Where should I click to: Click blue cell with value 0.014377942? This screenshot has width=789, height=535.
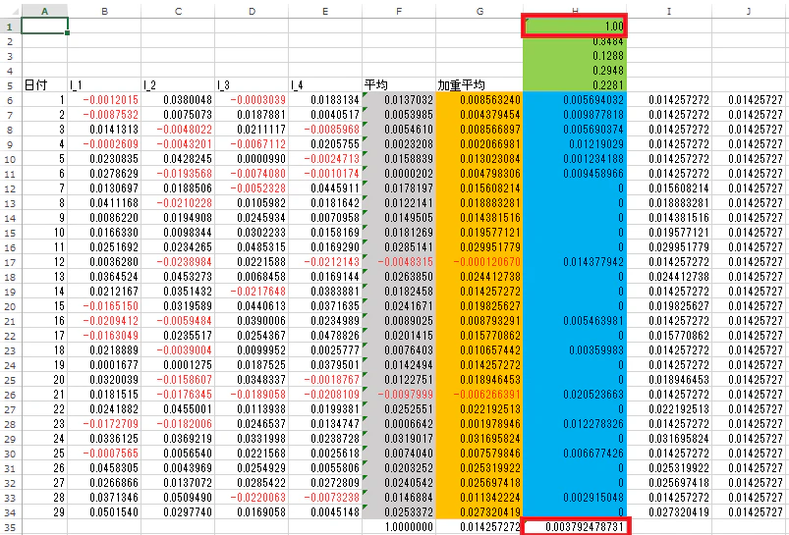point(575,262)
